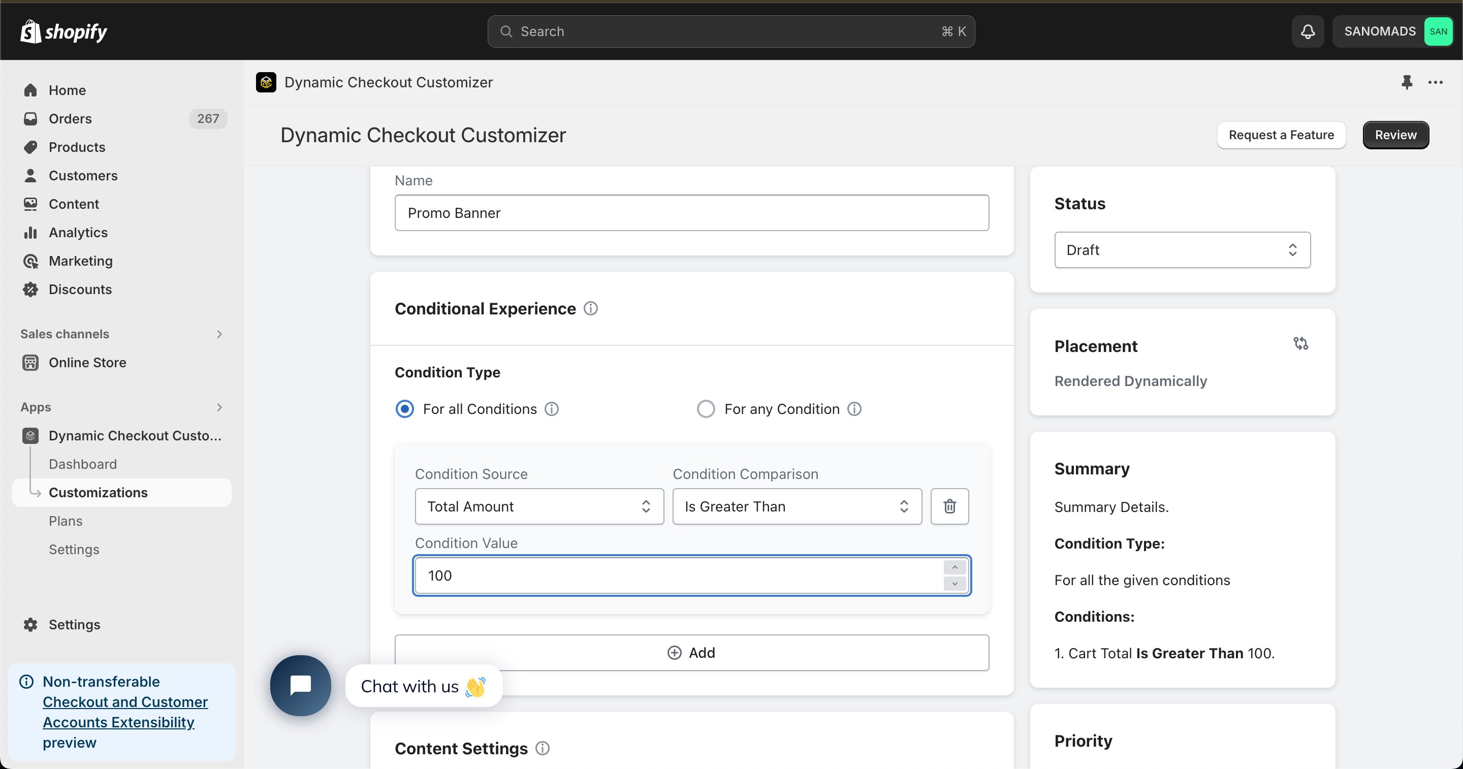The width and height of the screenshot is (1463, 769).
Task: Add a new condition
Action: [692, 653]
